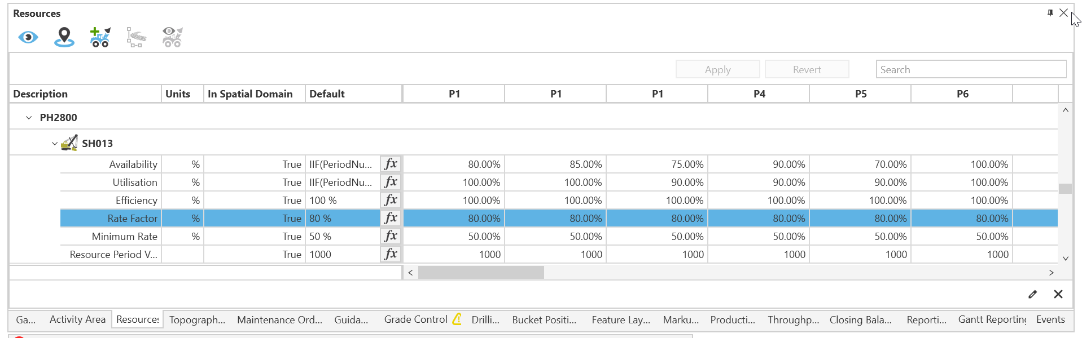Open the Closing Bala... tab
This screenshot has width=1082, height=338.
[860, 319]
